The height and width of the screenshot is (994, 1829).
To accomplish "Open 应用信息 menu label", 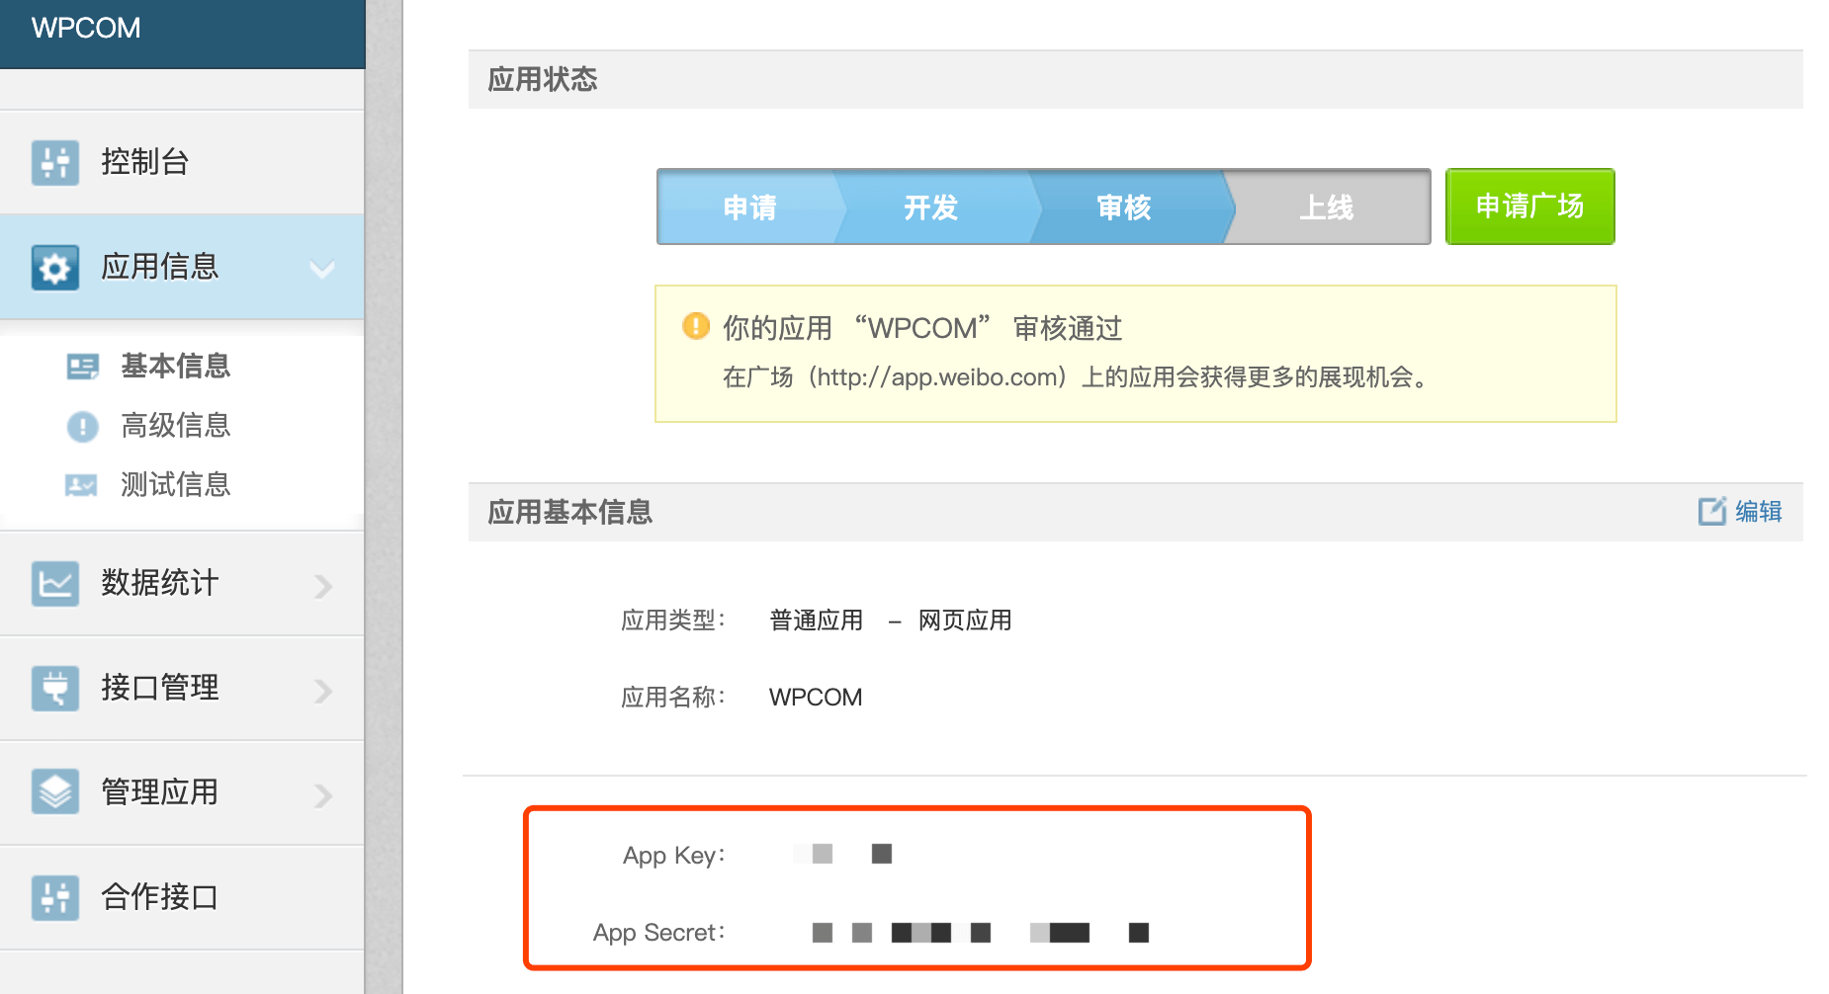I will [160, 267].
